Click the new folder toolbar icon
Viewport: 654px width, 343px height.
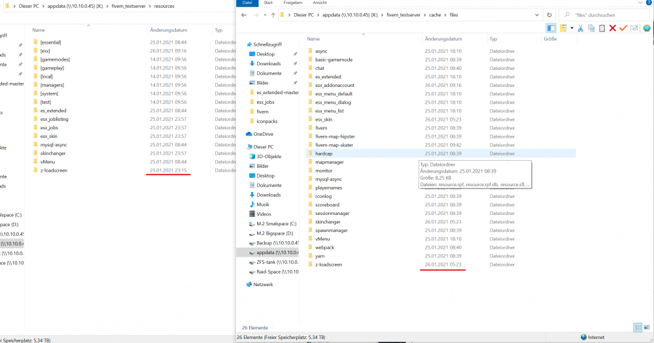click(564, 28)
